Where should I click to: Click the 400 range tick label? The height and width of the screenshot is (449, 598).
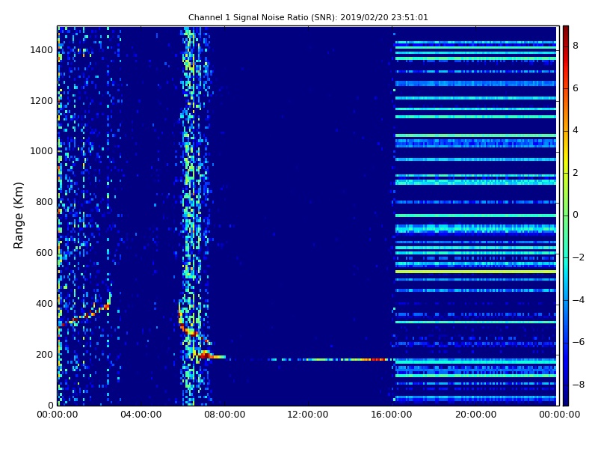click(44, 304)
